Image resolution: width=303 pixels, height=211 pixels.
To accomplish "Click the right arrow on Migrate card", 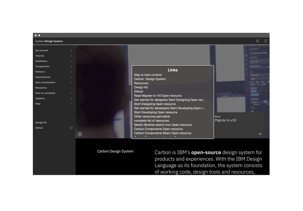I will click(260, 134).
